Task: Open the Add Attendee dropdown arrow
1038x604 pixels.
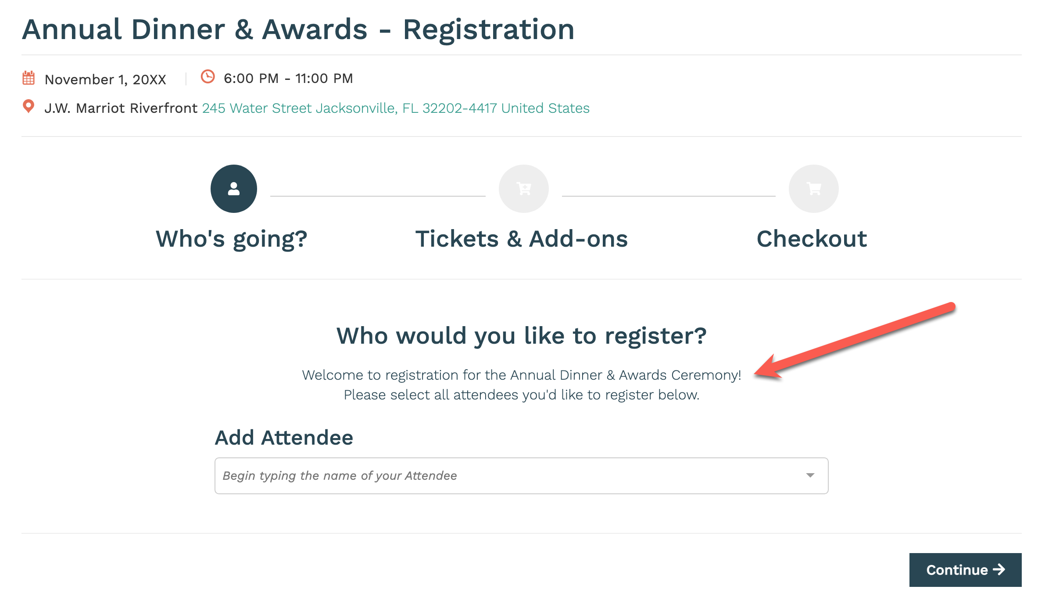Action: tap(810, 475)
